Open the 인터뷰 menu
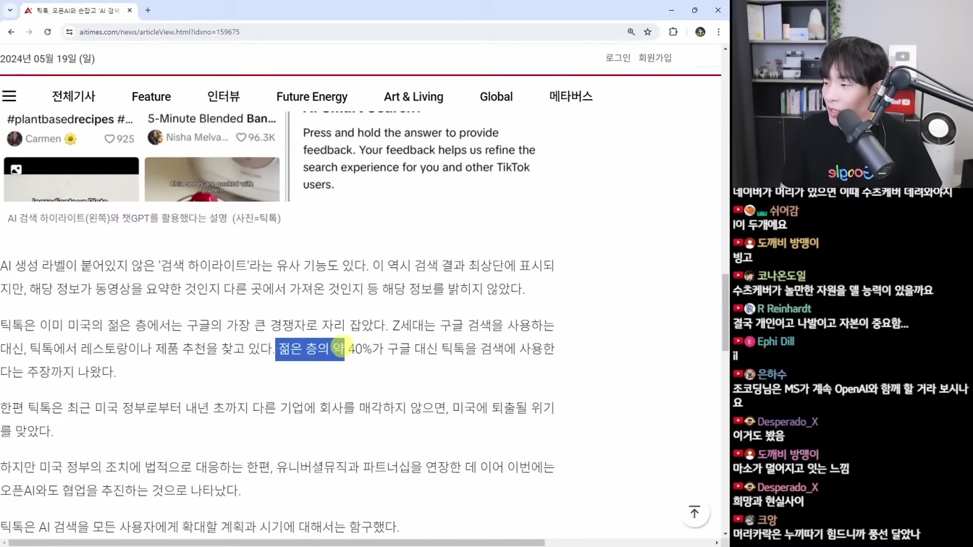Screen dimensions: 973x547 tap(224, 96)
